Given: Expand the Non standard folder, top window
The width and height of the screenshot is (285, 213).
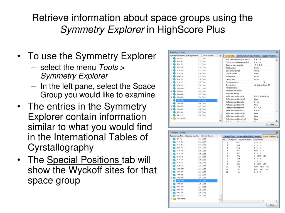Looking at the screenshot, I should pos(171,118).
